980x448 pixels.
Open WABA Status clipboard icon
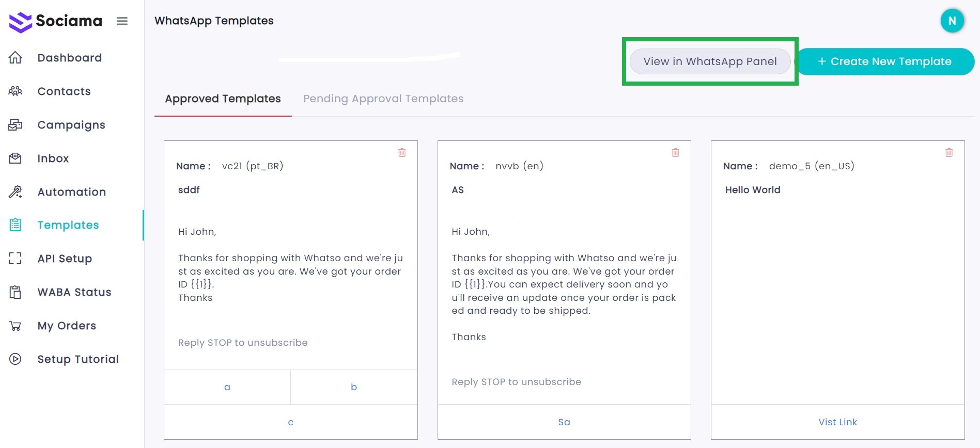(15, 292)
